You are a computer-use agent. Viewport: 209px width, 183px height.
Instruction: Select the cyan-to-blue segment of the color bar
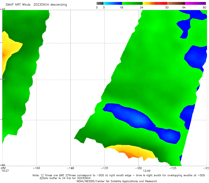[113, 3]
